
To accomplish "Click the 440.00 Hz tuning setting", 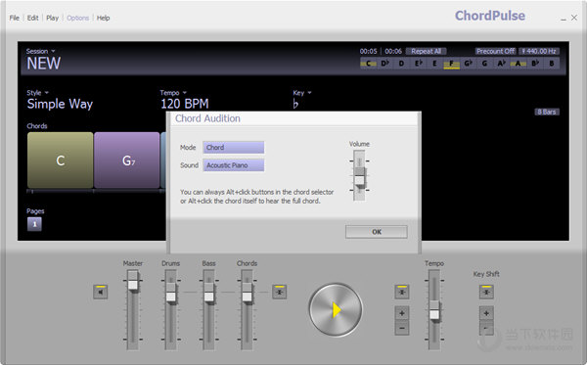I will [539, 51].
